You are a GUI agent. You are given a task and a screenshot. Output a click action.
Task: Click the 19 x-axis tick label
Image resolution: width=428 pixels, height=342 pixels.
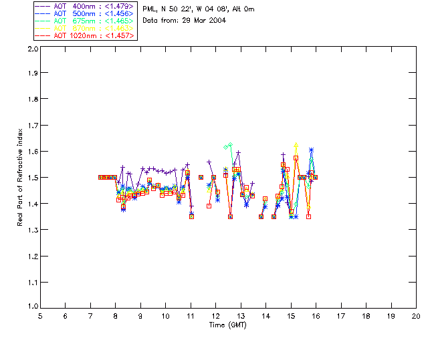click(x=391, y=316)
